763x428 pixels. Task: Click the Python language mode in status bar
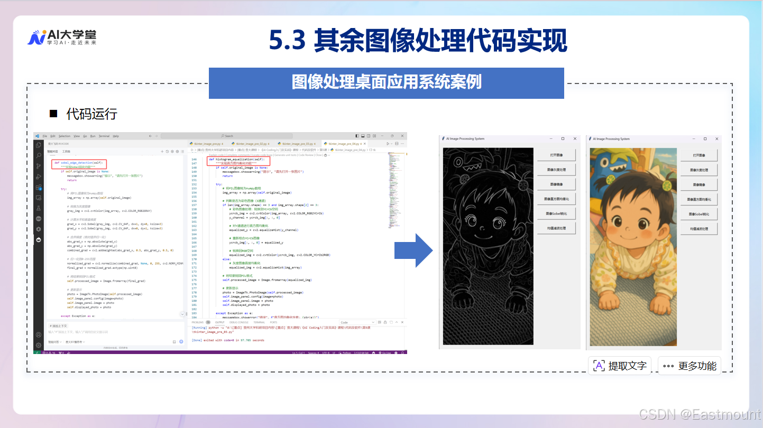347,352
